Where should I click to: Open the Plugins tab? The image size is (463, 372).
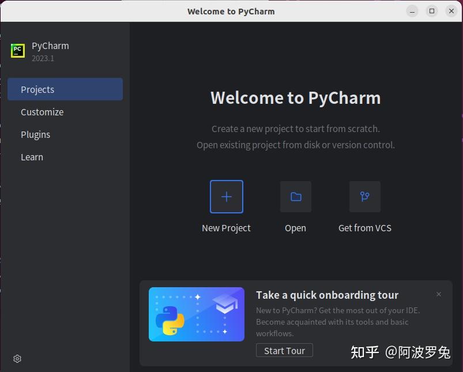point(65,134)
